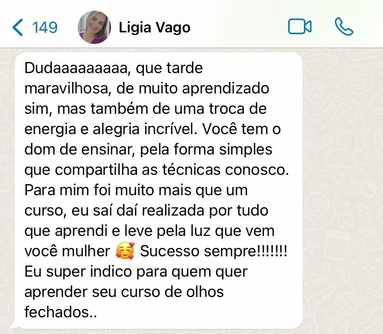Tap the "Para mim foi muito mais que um" line
The width and height of the screenshot is (383, 334).
click(136, 190)
